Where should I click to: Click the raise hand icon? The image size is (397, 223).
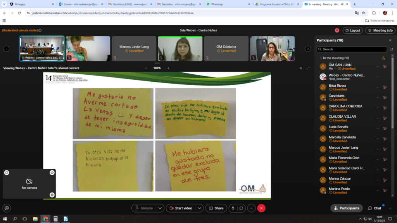pos(232,208)
